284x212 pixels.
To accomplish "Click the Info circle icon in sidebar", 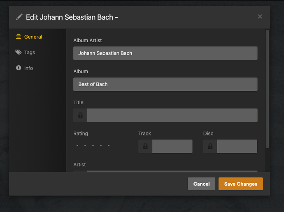I will pyautogui.click(x=19, y=68).
